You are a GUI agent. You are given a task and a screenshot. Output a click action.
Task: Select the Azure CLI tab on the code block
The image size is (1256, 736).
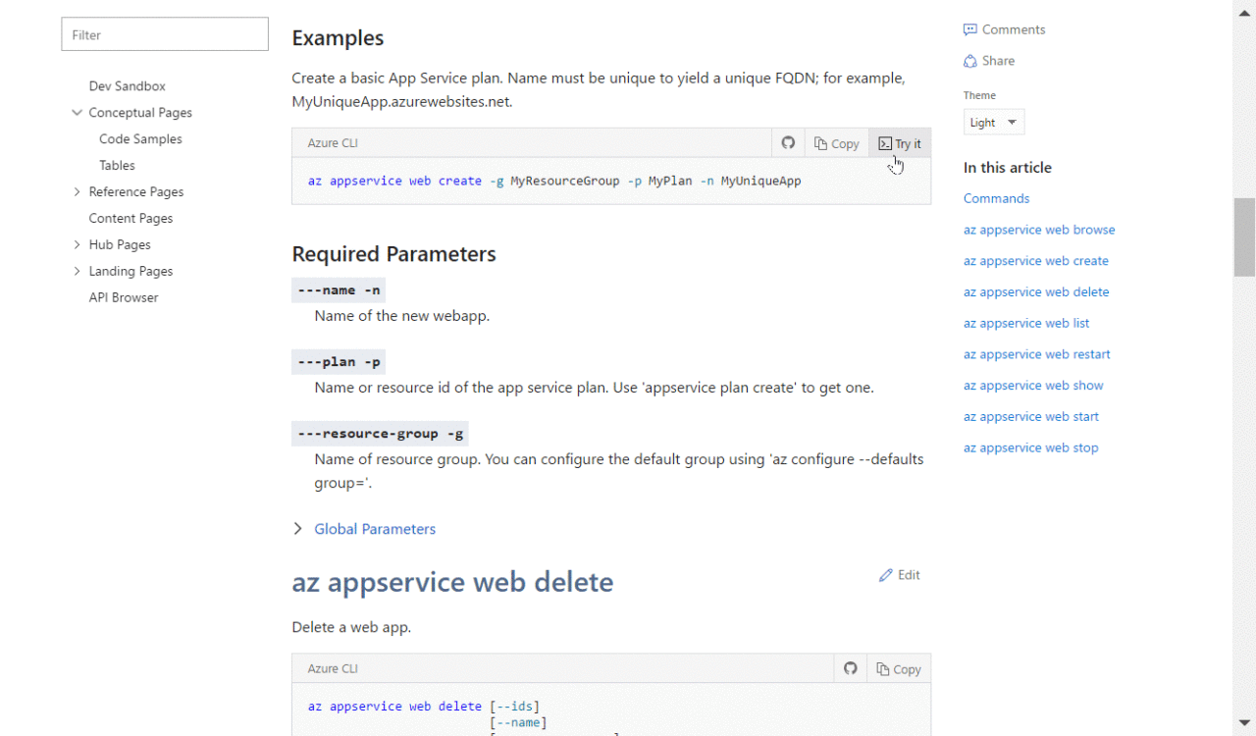(333, 142)
